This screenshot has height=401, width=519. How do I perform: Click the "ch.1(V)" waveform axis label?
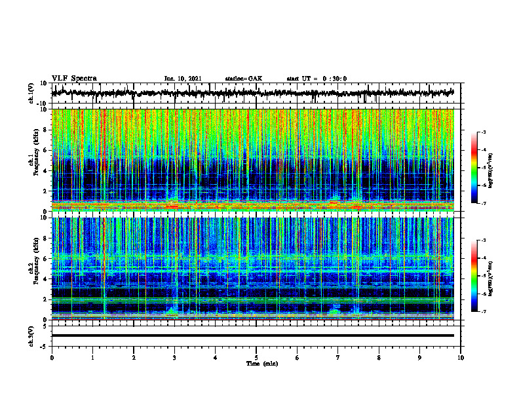pyautogui.click(x=31, y=93)
